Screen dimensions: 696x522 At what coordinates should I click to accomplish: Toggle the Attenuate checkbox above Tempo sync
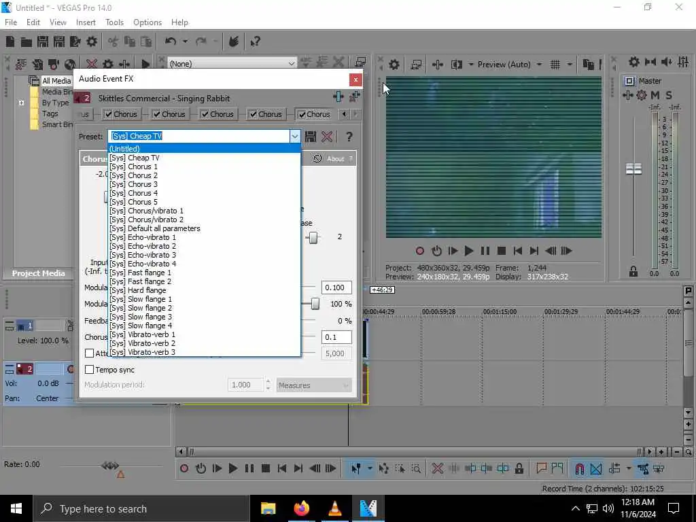(x=89, y=353)
